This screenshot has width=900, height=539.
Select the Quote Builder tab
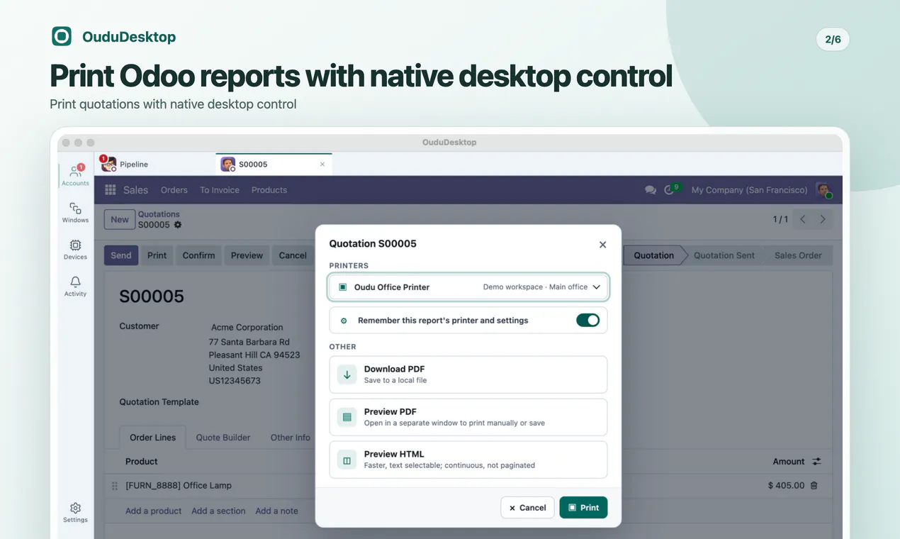pos(223,438)
